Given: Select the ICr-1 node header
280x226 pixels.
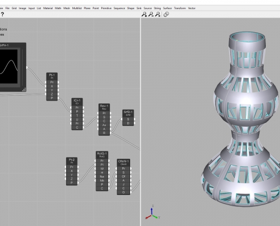Looking at the screenshot, I should 77,102.
